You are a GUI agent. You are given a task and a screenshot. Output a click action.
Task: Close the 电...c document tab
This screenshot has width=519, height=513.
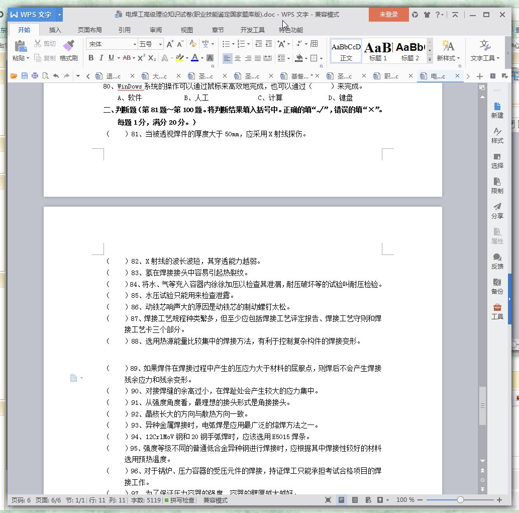coord(457,76)
